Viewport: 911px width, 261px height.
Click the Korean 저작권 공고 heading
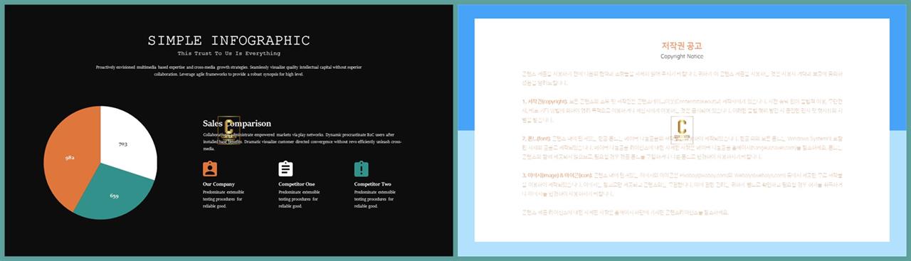(682, 46)
